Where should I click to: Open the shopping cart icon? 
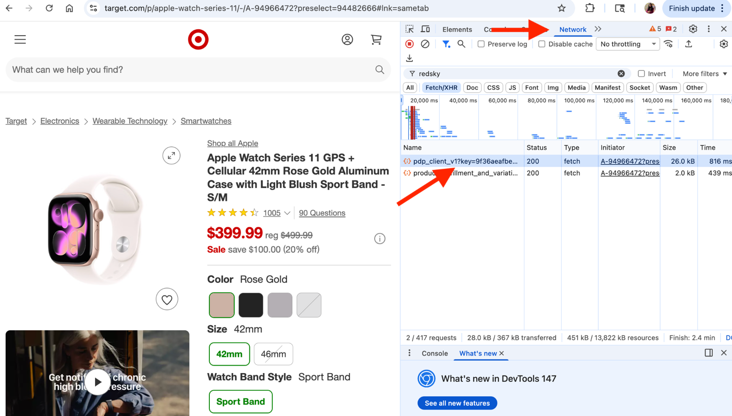(x=376, y=40)
